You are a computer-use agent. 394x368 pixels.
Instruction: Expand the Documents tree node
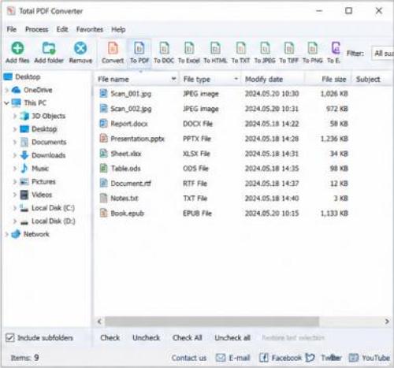tap(15, 142)
